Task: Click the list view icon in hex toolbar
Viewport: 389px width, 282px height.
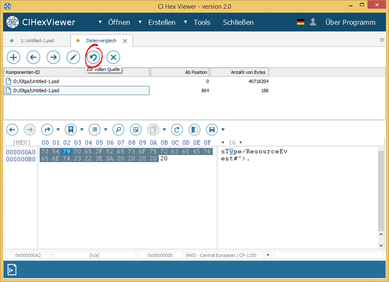Action: (94, 130)
